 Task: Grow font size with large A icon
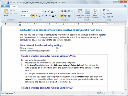point(45,11)
